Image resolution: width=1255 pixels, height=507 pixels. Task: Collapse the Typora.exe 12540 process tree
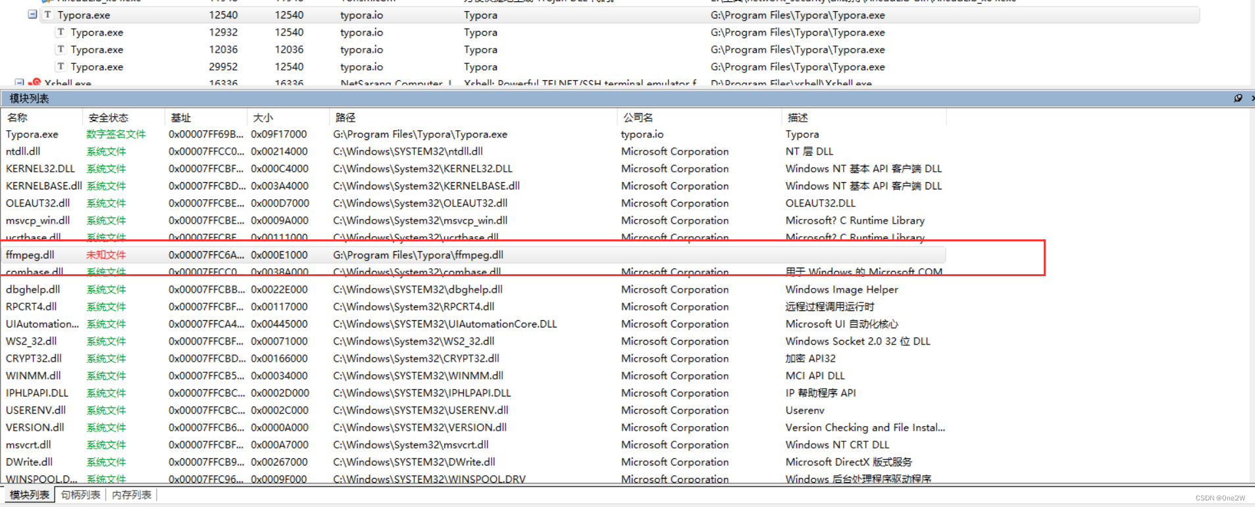pyautogui.click(x=32, y=14)
